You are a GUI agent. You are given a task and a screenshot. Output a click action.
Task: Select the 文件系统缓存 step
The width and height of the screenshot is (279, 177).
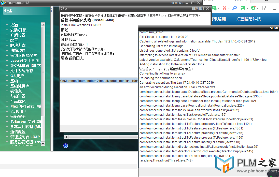(x=22, y=71)
